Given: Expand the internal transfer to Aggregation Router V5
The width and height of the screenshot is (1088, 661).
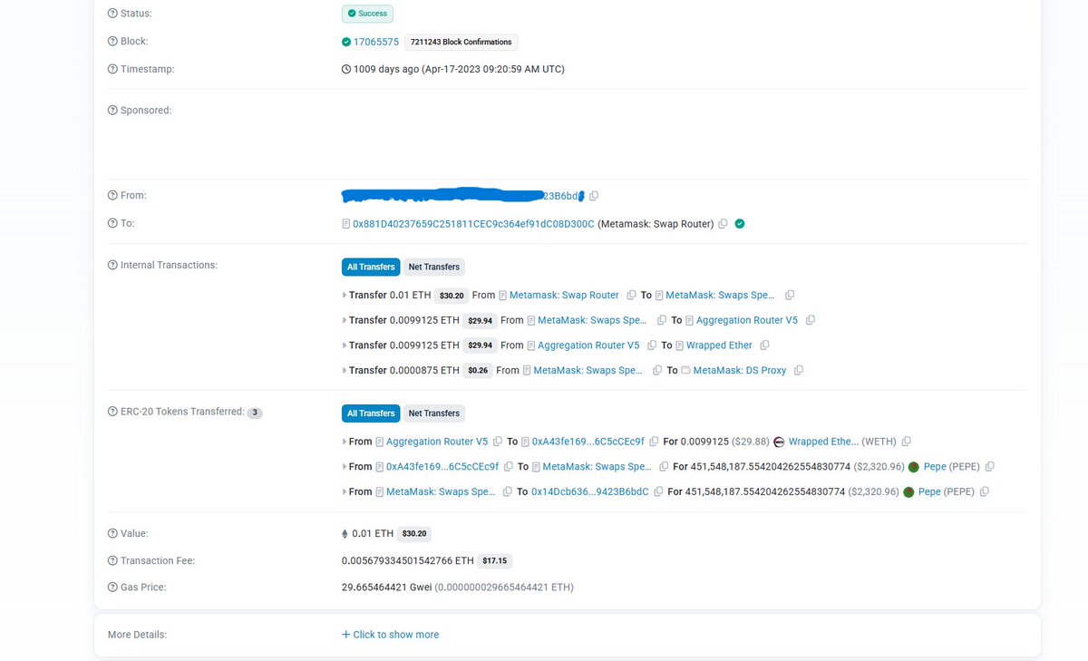Looking at the screenshot, I should 345,320.
